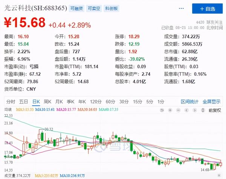The width and height of the screenshot is (226, 179).
Task: Click the 换手 value 2.22%
Action: pos(24,52)
